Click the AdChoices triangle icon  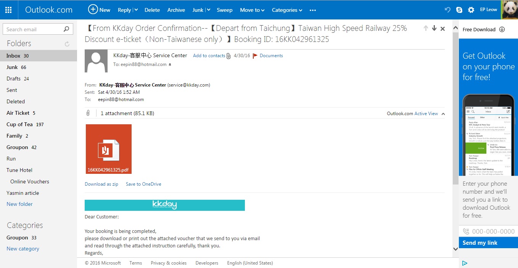465,263
